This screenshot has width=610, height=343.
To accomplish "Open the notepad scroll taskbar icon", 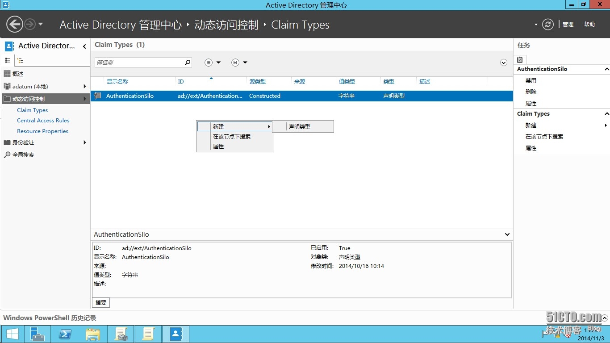I will point(148,334).
